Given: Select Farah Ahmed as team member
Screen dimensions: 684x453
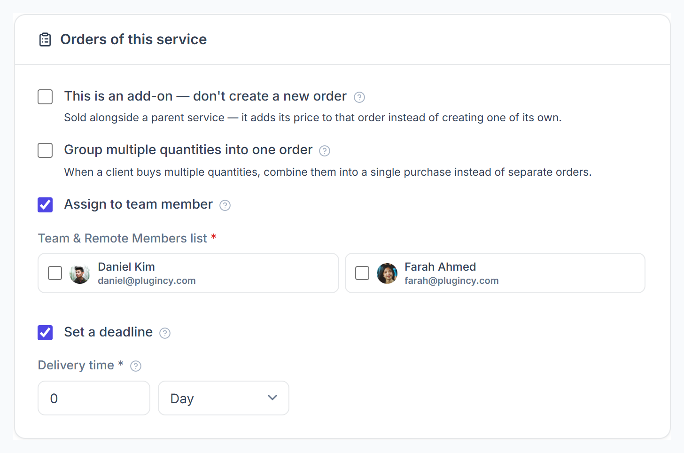Looking at the screenshot, I should [x=362, y=273].
